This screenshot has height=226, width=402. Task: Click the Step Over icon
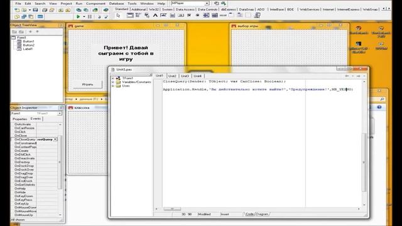point(106,17)
